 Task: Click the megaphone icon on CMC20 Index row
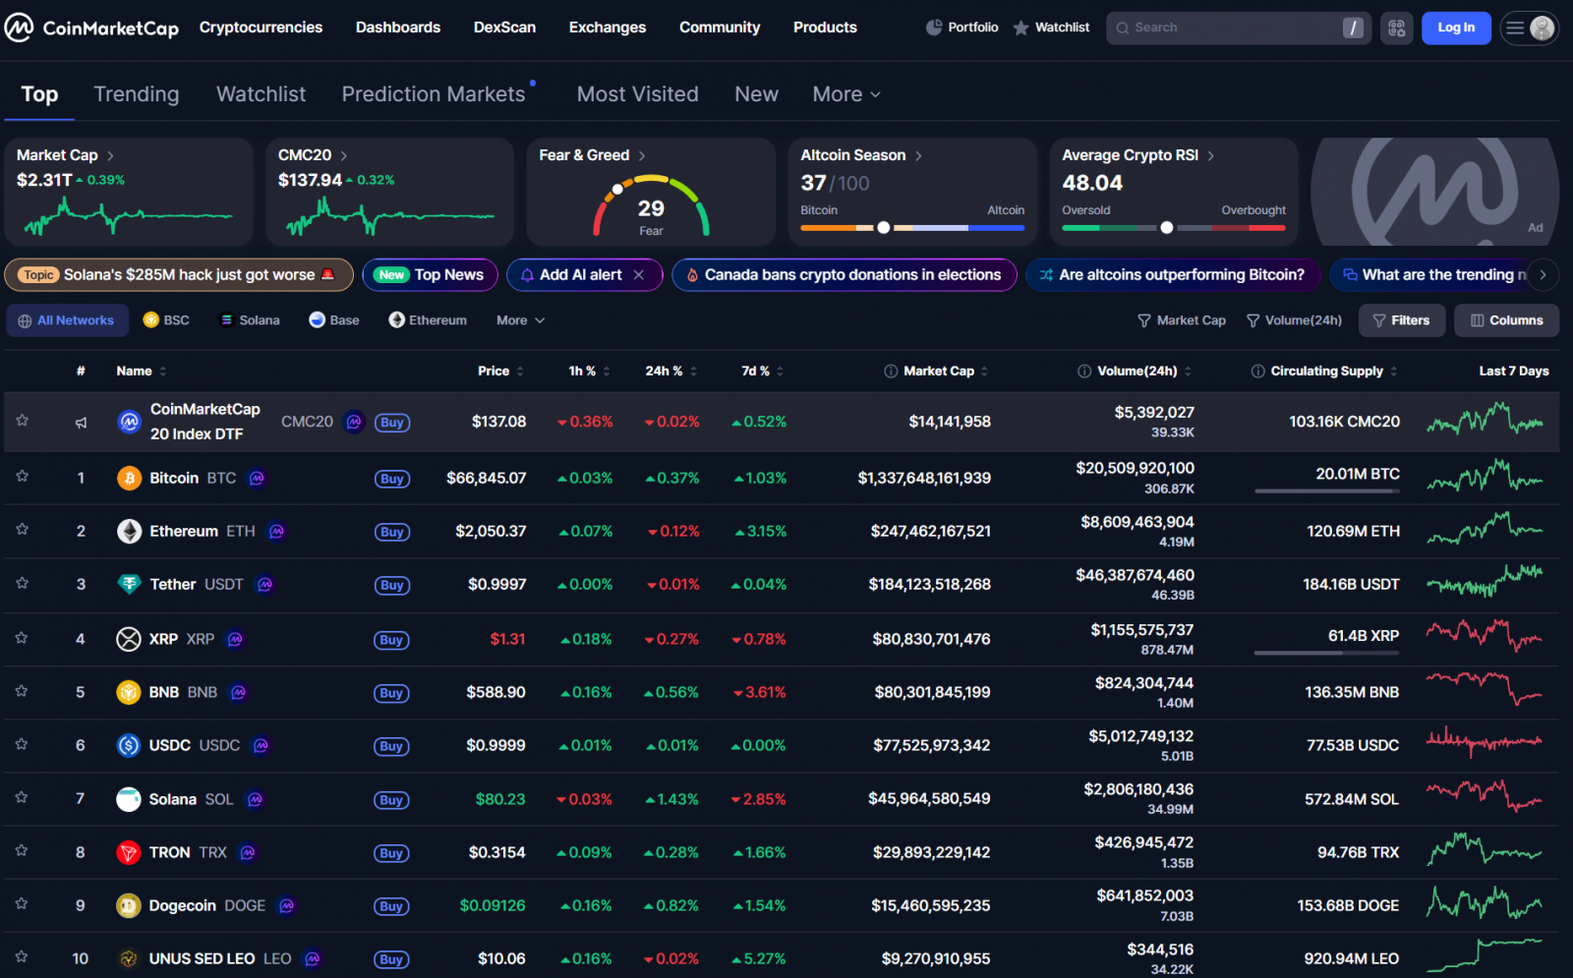tap(81, 422)
